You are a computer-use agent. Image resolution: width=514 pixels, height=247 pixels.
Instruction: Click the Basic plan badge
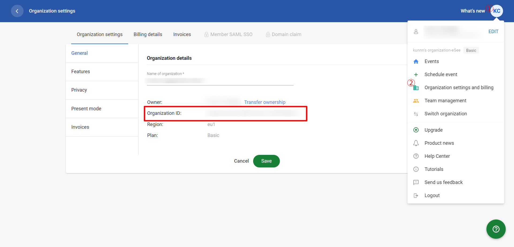point(471,50)
